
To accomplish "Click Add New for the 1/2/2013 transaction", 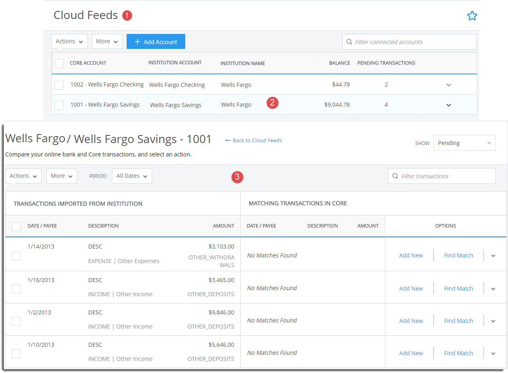I will [x=411, y=321].
